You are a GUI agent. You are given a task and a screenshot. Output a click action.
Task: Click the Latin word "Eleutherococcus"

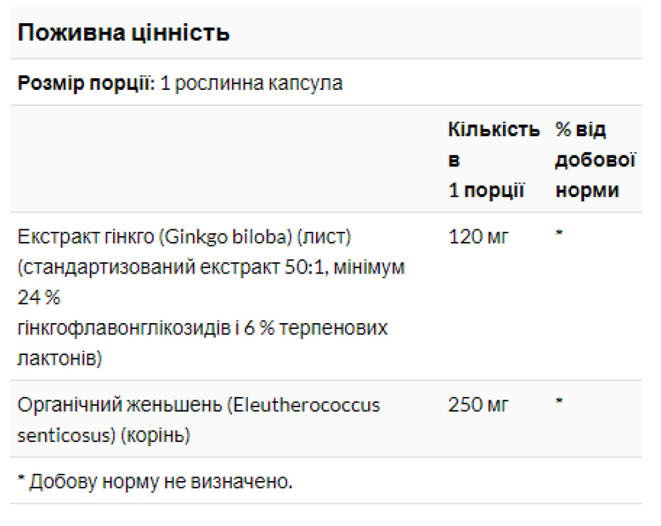(x=303, y=404)
